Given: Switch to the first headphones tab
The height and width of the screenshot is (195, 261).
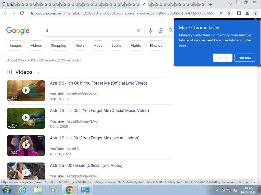Looking at the screenshot, I should pyautogui.click(x=4, y=4).
